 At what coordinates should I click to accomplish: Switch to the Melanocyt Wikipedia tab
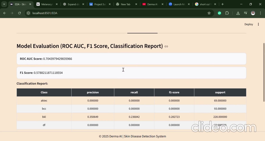(x=47, y=5)
